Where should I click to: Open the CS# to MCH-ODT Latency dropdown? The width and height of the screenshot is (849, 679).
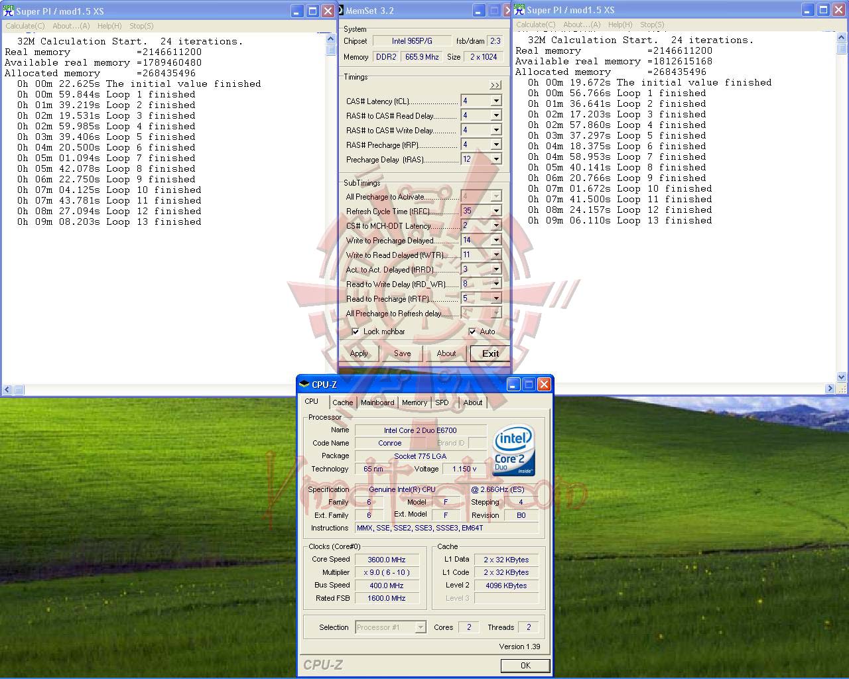tap(495, 225)
